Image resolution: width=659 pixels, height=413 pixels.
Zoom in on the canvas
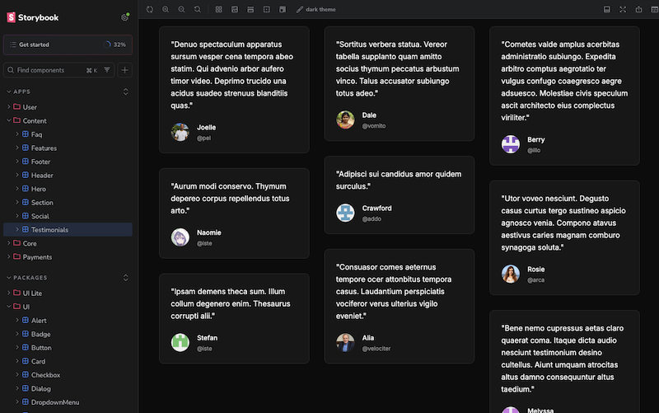click(x=166, y=9)
